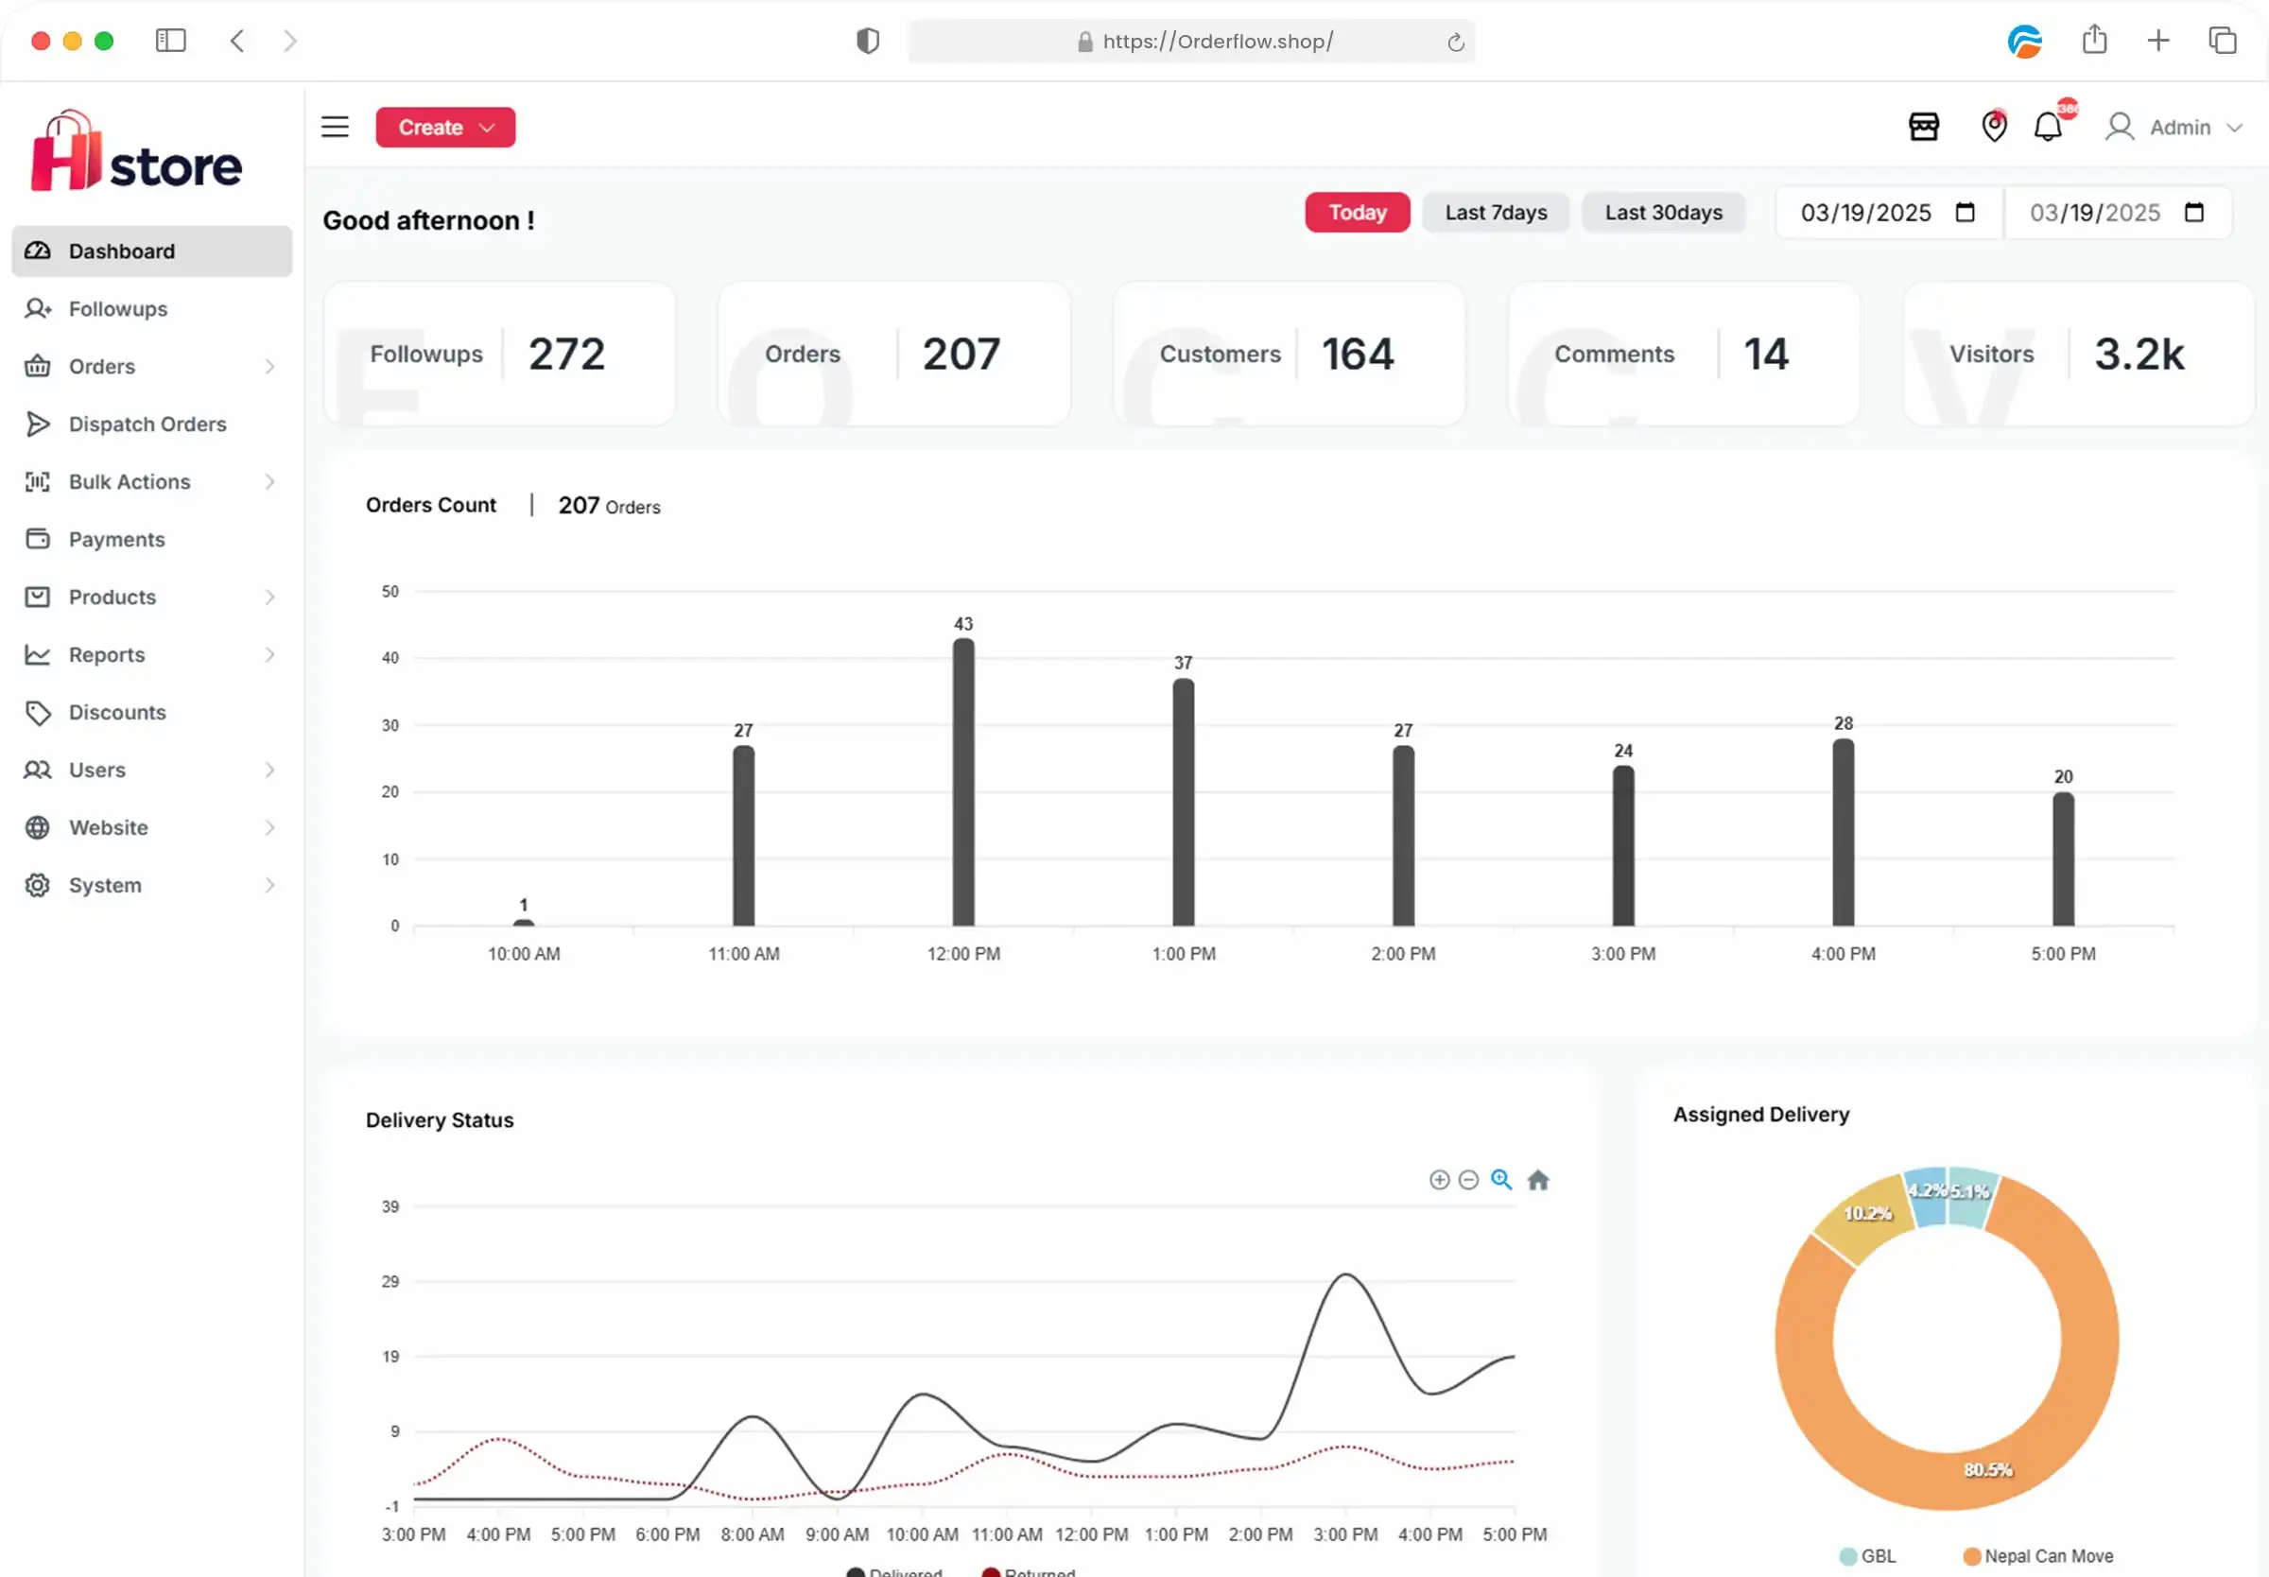The height and width of the screenshot is (1577, 2269).
Task: Reset chart with the home icon
Action: coord(1538,1180)
